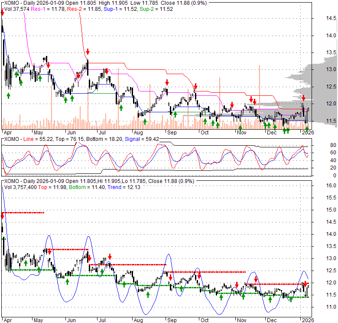Click the 2026 marker on the bottom chart axis
Image resolution: width=338 pixels, height=323 pixels.
[307, 320]
